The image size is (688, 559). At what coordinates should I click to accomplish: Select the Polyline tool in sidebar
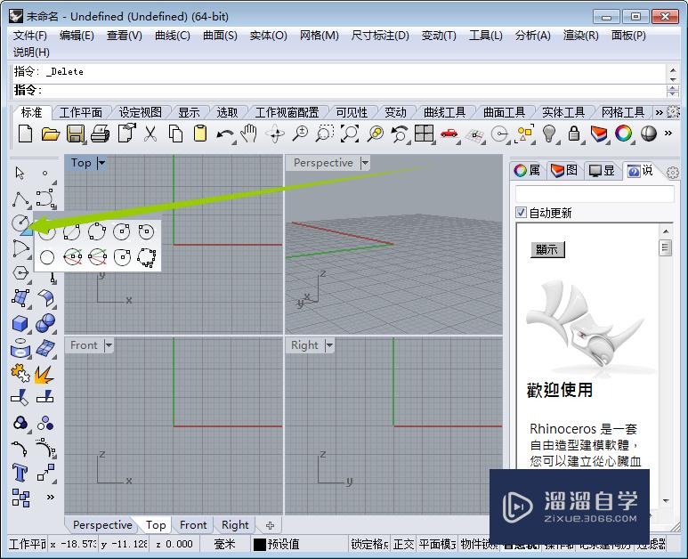[20, 198]
